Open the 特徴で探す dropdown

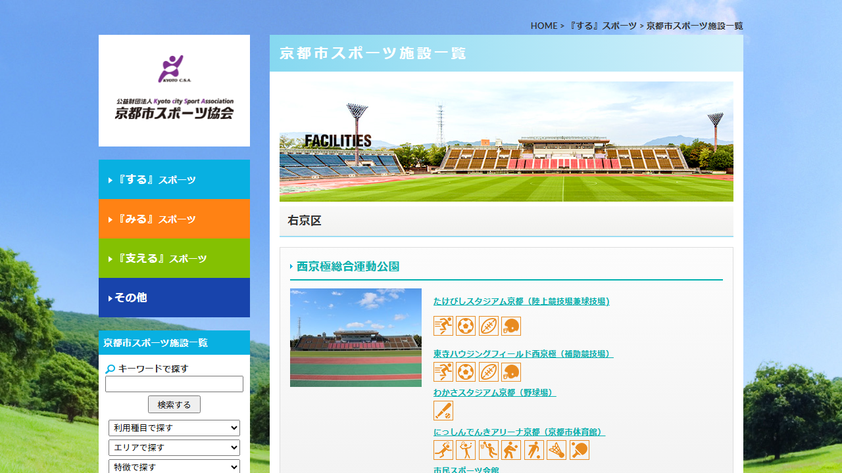tap(174, 466)
